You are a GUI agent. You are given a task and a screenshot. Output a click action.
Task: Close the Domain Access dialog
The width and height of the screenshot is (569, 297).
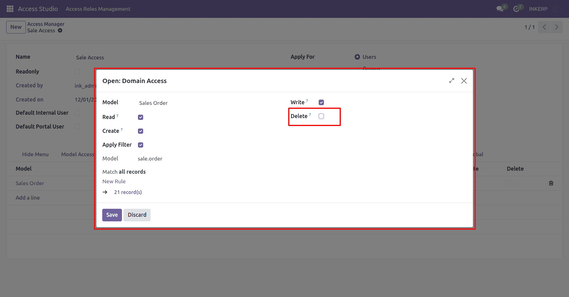point(464,81)
